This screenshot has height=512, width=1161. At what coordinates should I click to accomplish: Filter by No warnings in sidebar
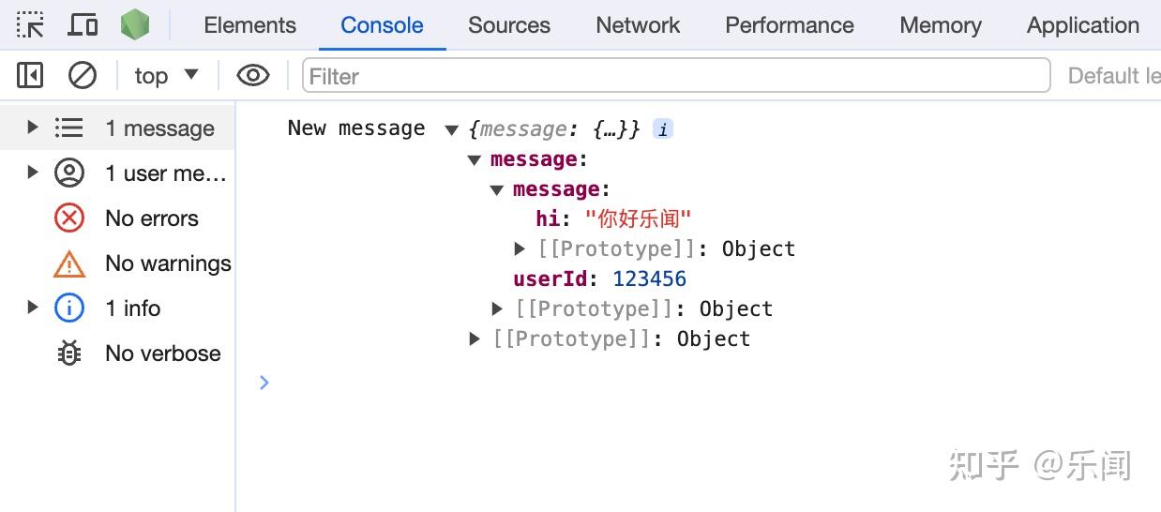(x=143, y=264)
